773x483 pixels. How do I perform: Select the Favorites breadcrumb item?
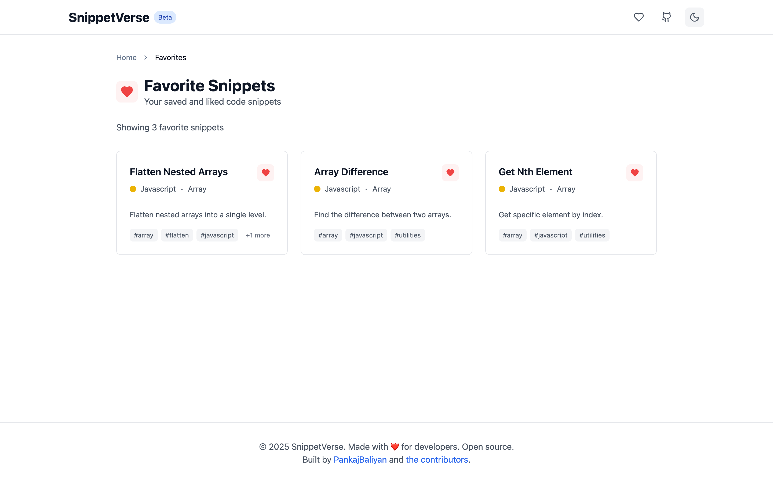pos(171,57)
